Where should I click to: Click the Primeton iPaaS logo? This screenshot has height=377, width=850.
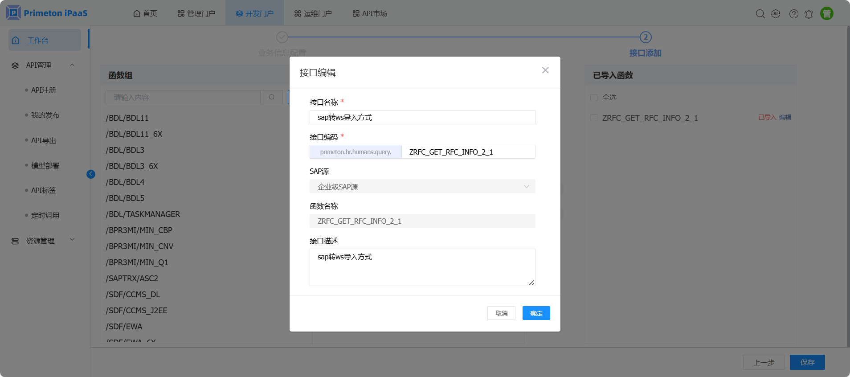[x=47, y=13]
